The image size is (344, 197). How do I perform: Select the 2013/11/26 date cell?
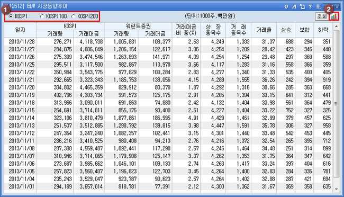(x=22, y=57)
